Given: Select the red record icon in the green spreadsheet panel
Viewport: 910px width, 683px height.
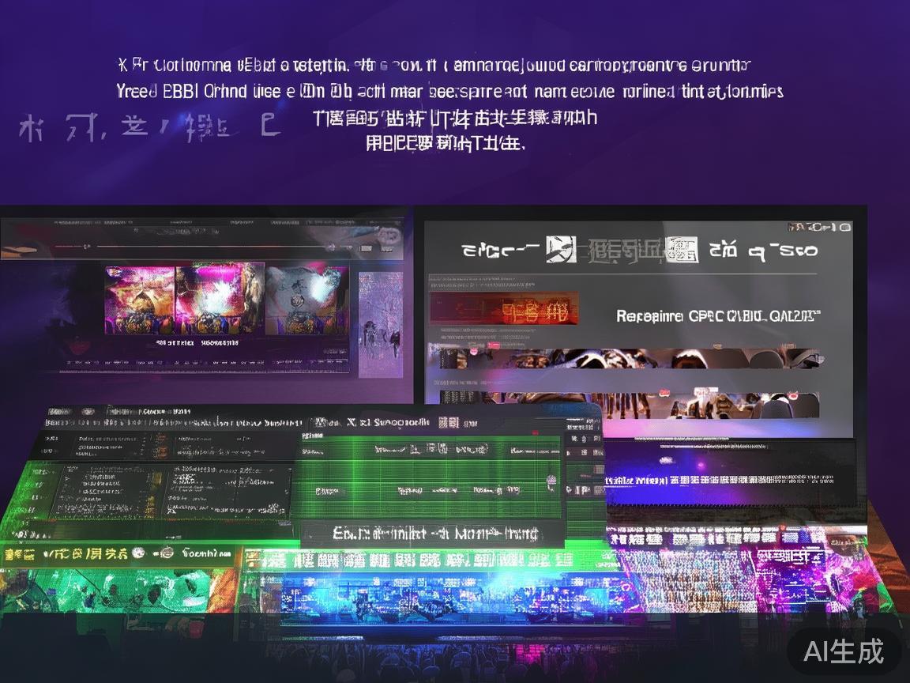Looking at the screenshot, I should click(x=535, y=432).
